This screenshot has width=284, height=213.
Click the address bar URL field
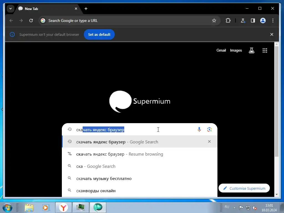tap(129, 21)
